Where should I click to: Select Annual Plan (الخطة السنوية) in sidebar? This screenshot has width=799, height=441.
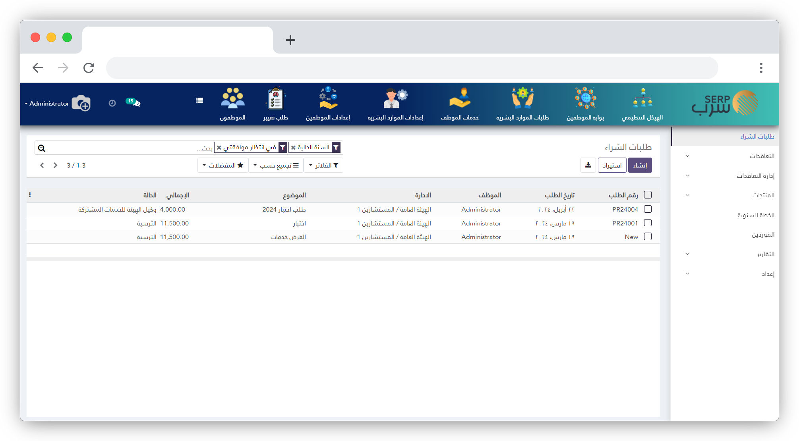click(x=756, y=215)
